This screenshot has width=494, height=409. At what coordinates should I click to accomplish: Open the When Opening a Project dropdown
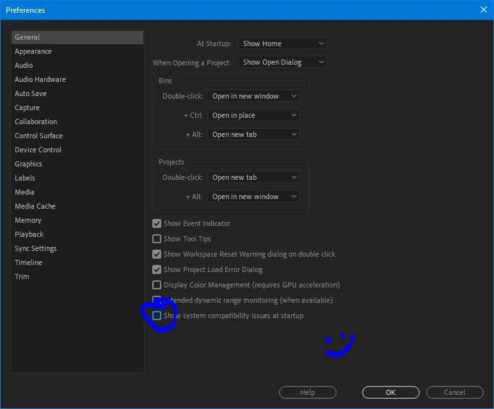tap(283, 62)
